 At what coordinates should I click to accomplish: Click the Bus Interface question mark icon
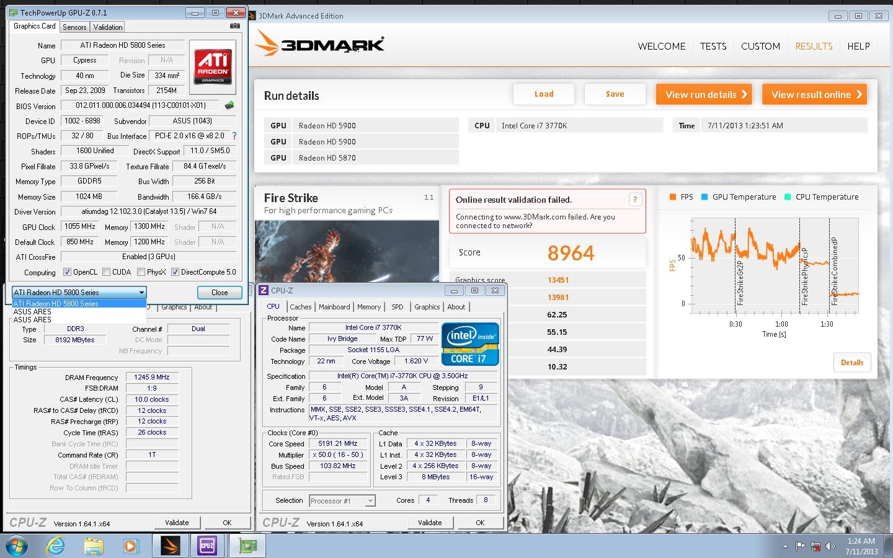234,136
